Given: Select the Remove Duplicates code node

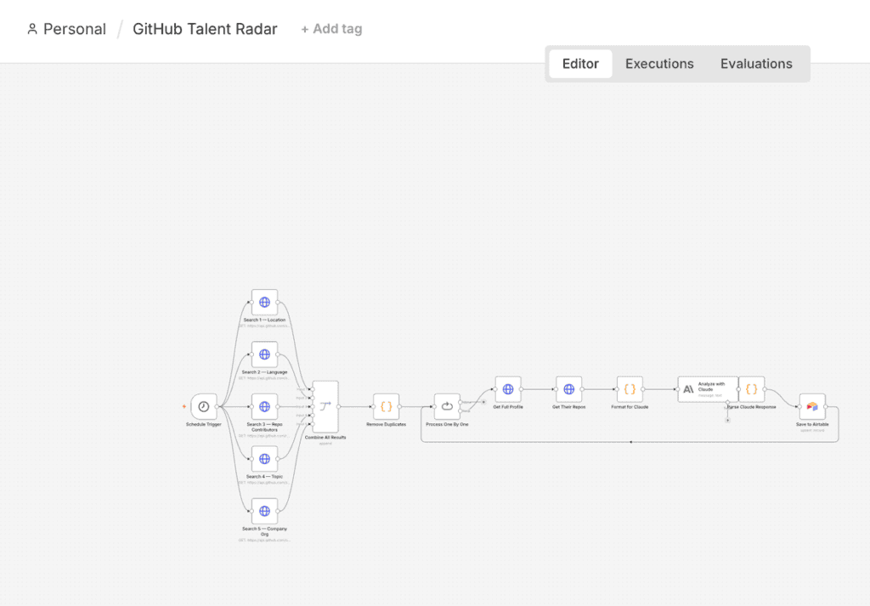Looking at the screenshot, I should 387,407.
